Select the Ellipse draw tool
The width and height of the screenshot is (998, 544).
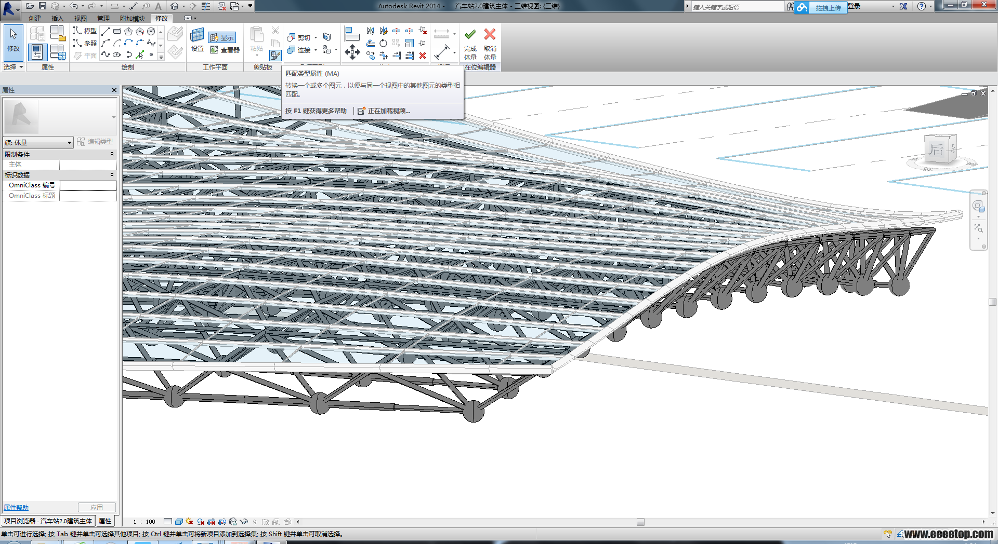click(117, 55)
